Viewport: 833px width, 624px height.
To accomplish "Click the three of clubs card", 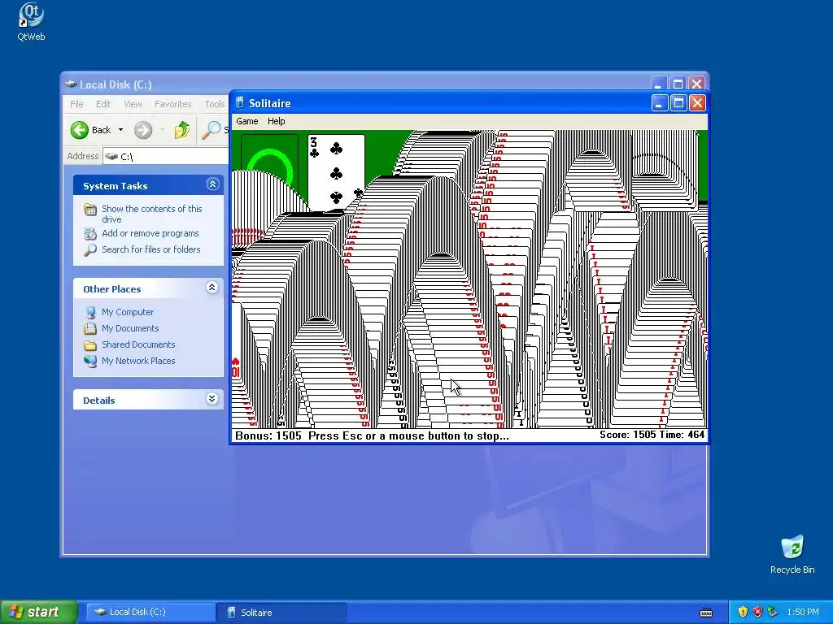I will tap(336, 172).
